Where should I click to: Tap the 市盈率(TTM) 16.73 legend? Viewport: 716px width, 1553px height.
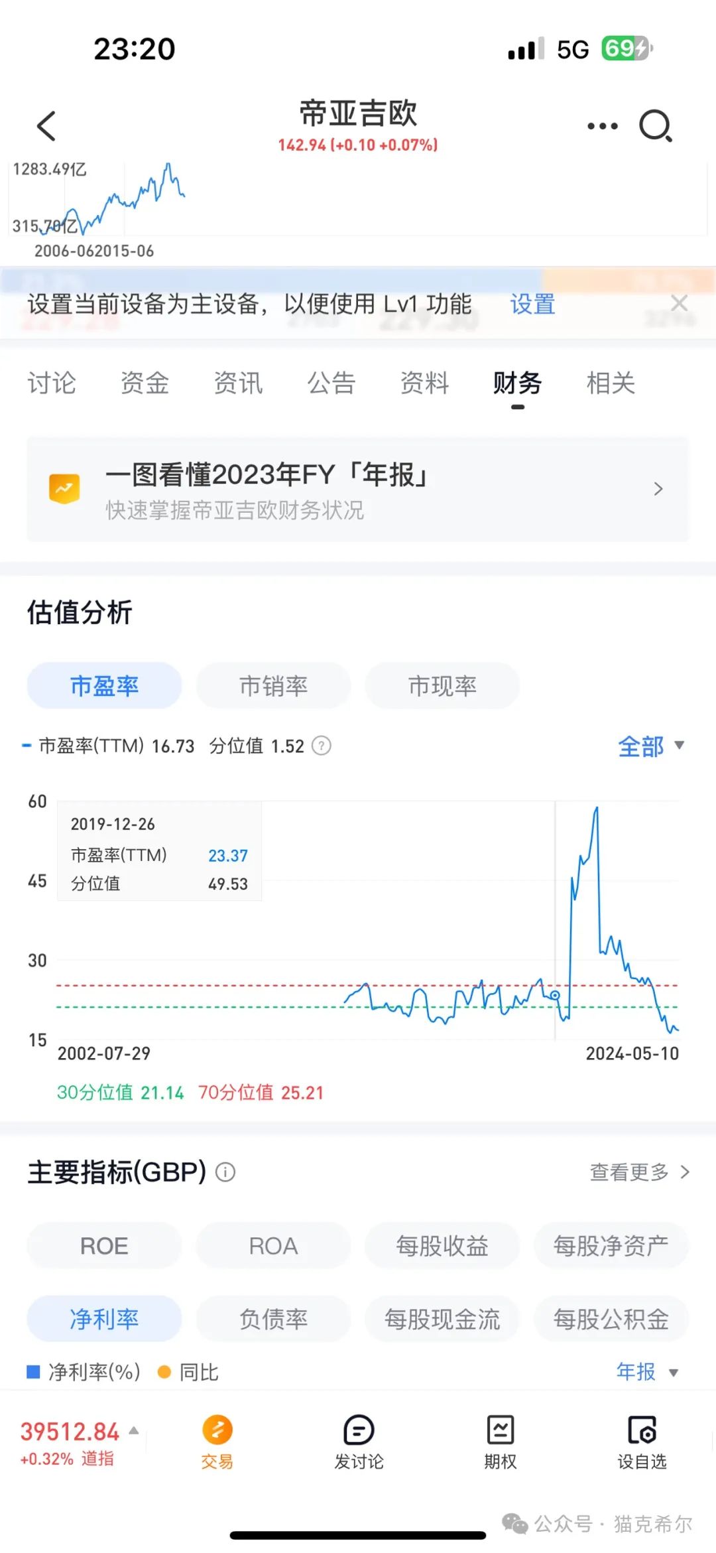(x=108, y=746)
